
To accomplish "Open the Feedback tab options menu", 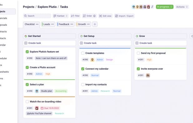I will tap(72, 24).
